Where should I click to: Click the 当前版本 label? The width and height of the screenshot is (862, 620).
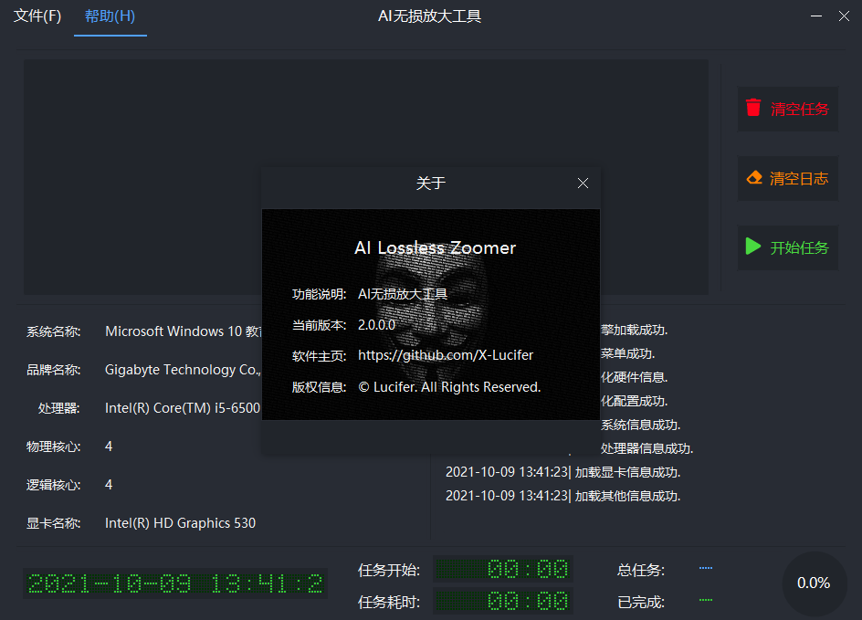tap(319, 325)
